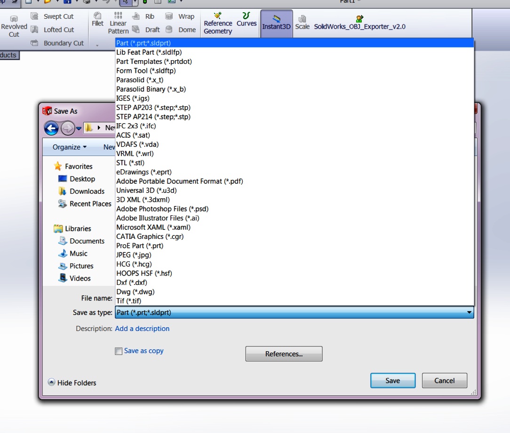510x433 pixels.
Task: Collapse the Save as type dropdown
Action: (x=469, y=312)
